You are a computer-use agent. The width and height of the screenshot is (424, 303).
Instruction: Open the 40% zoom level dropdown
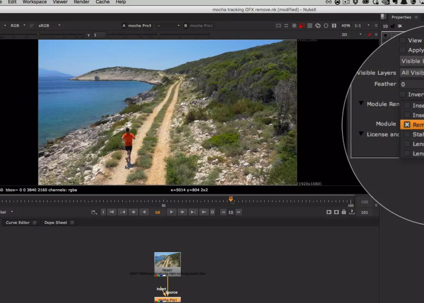(x=346, y=26)
